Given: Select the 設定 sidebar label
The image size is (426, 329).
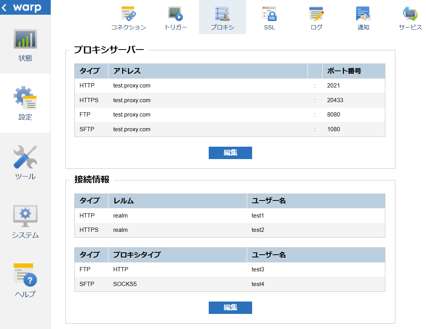Looking at the screenshot, I should tap(25, 117).
